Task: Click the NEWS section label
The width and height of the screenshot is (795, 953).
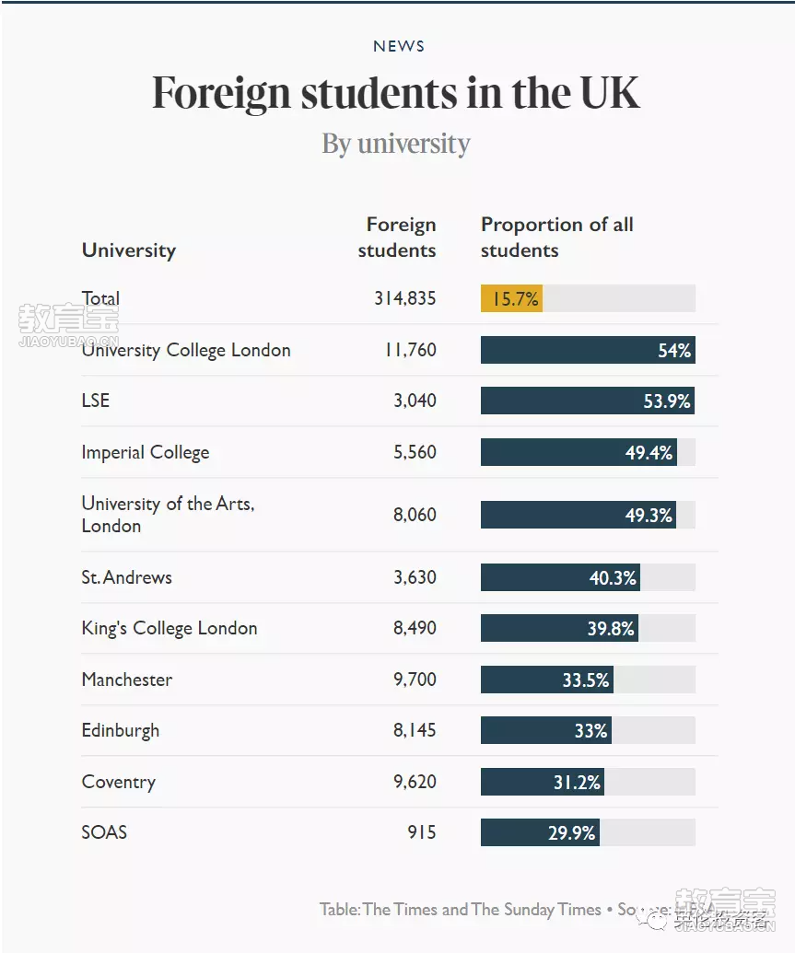Action: [398, 46]
